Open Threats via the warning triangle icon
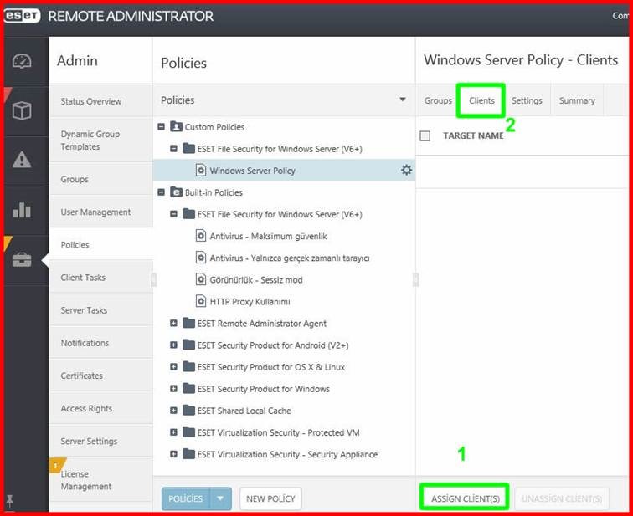The width and height of the screenshot is (633, 516). tap(22, 160)
